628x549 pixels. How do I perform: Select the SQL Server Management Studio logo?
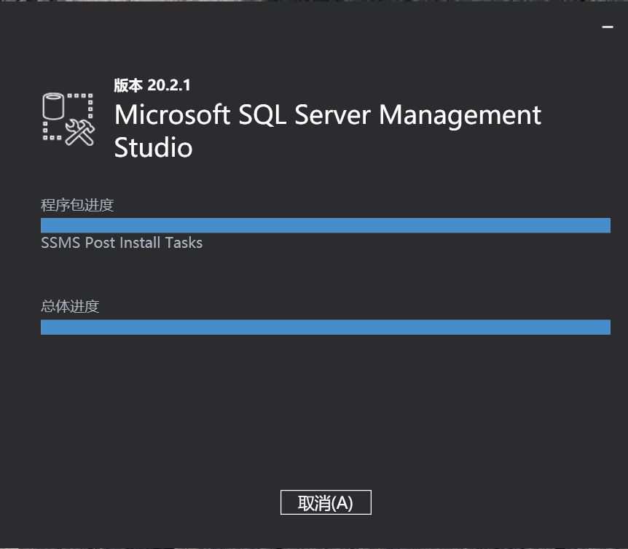[68, 119]
